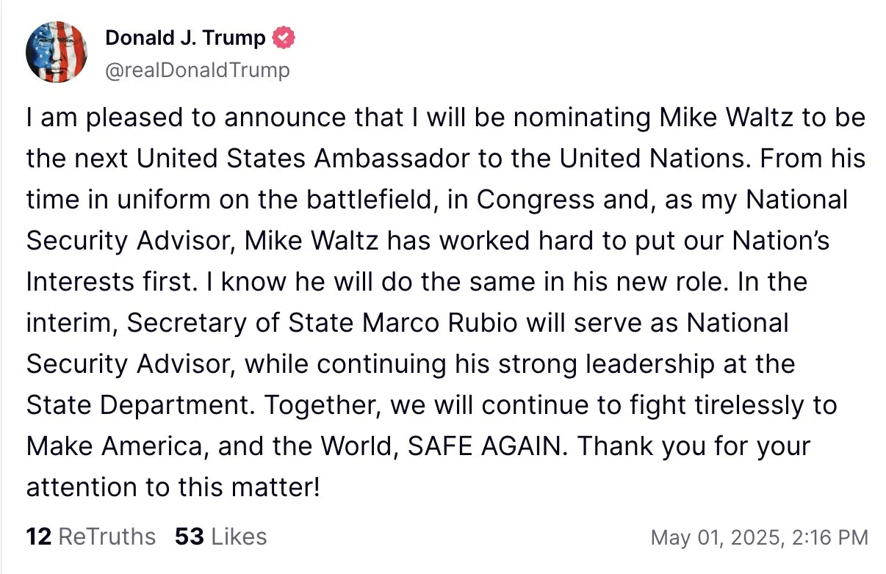This screenshot has width=886, height=574.
Task: Click the number 12 ReTruth count
Action: (x=38, y=537)
